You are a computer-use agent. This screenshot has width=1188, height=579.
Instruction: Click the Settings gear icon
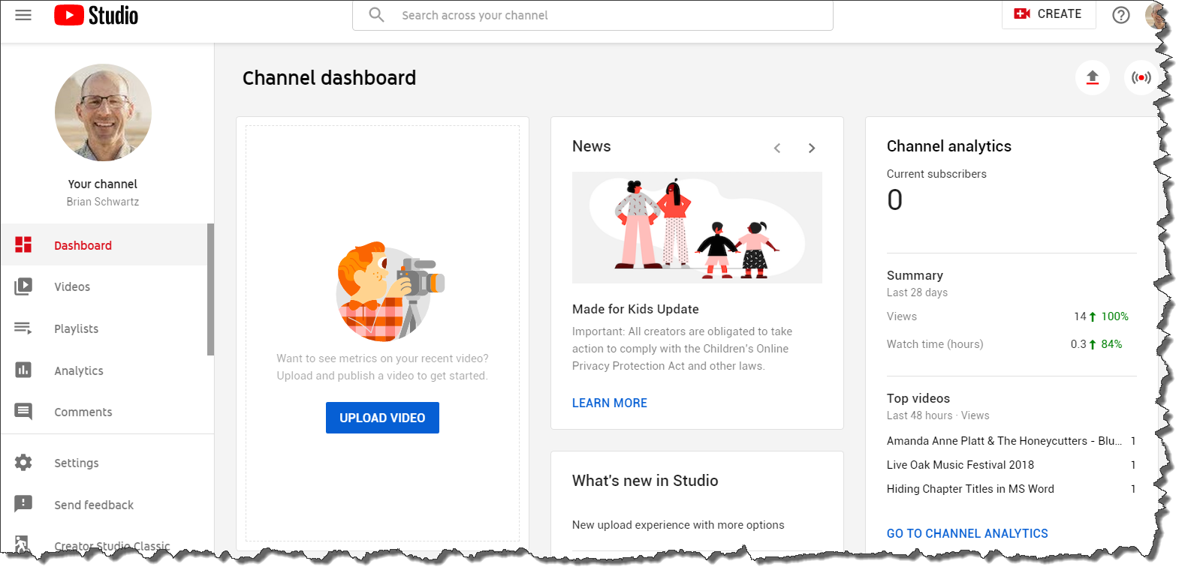pyautogui.click(x=23, y=463)
